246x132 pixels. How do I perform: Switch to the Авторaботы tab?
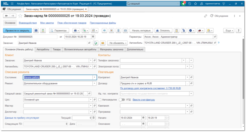pyautogui.click(x=43, y=49)
